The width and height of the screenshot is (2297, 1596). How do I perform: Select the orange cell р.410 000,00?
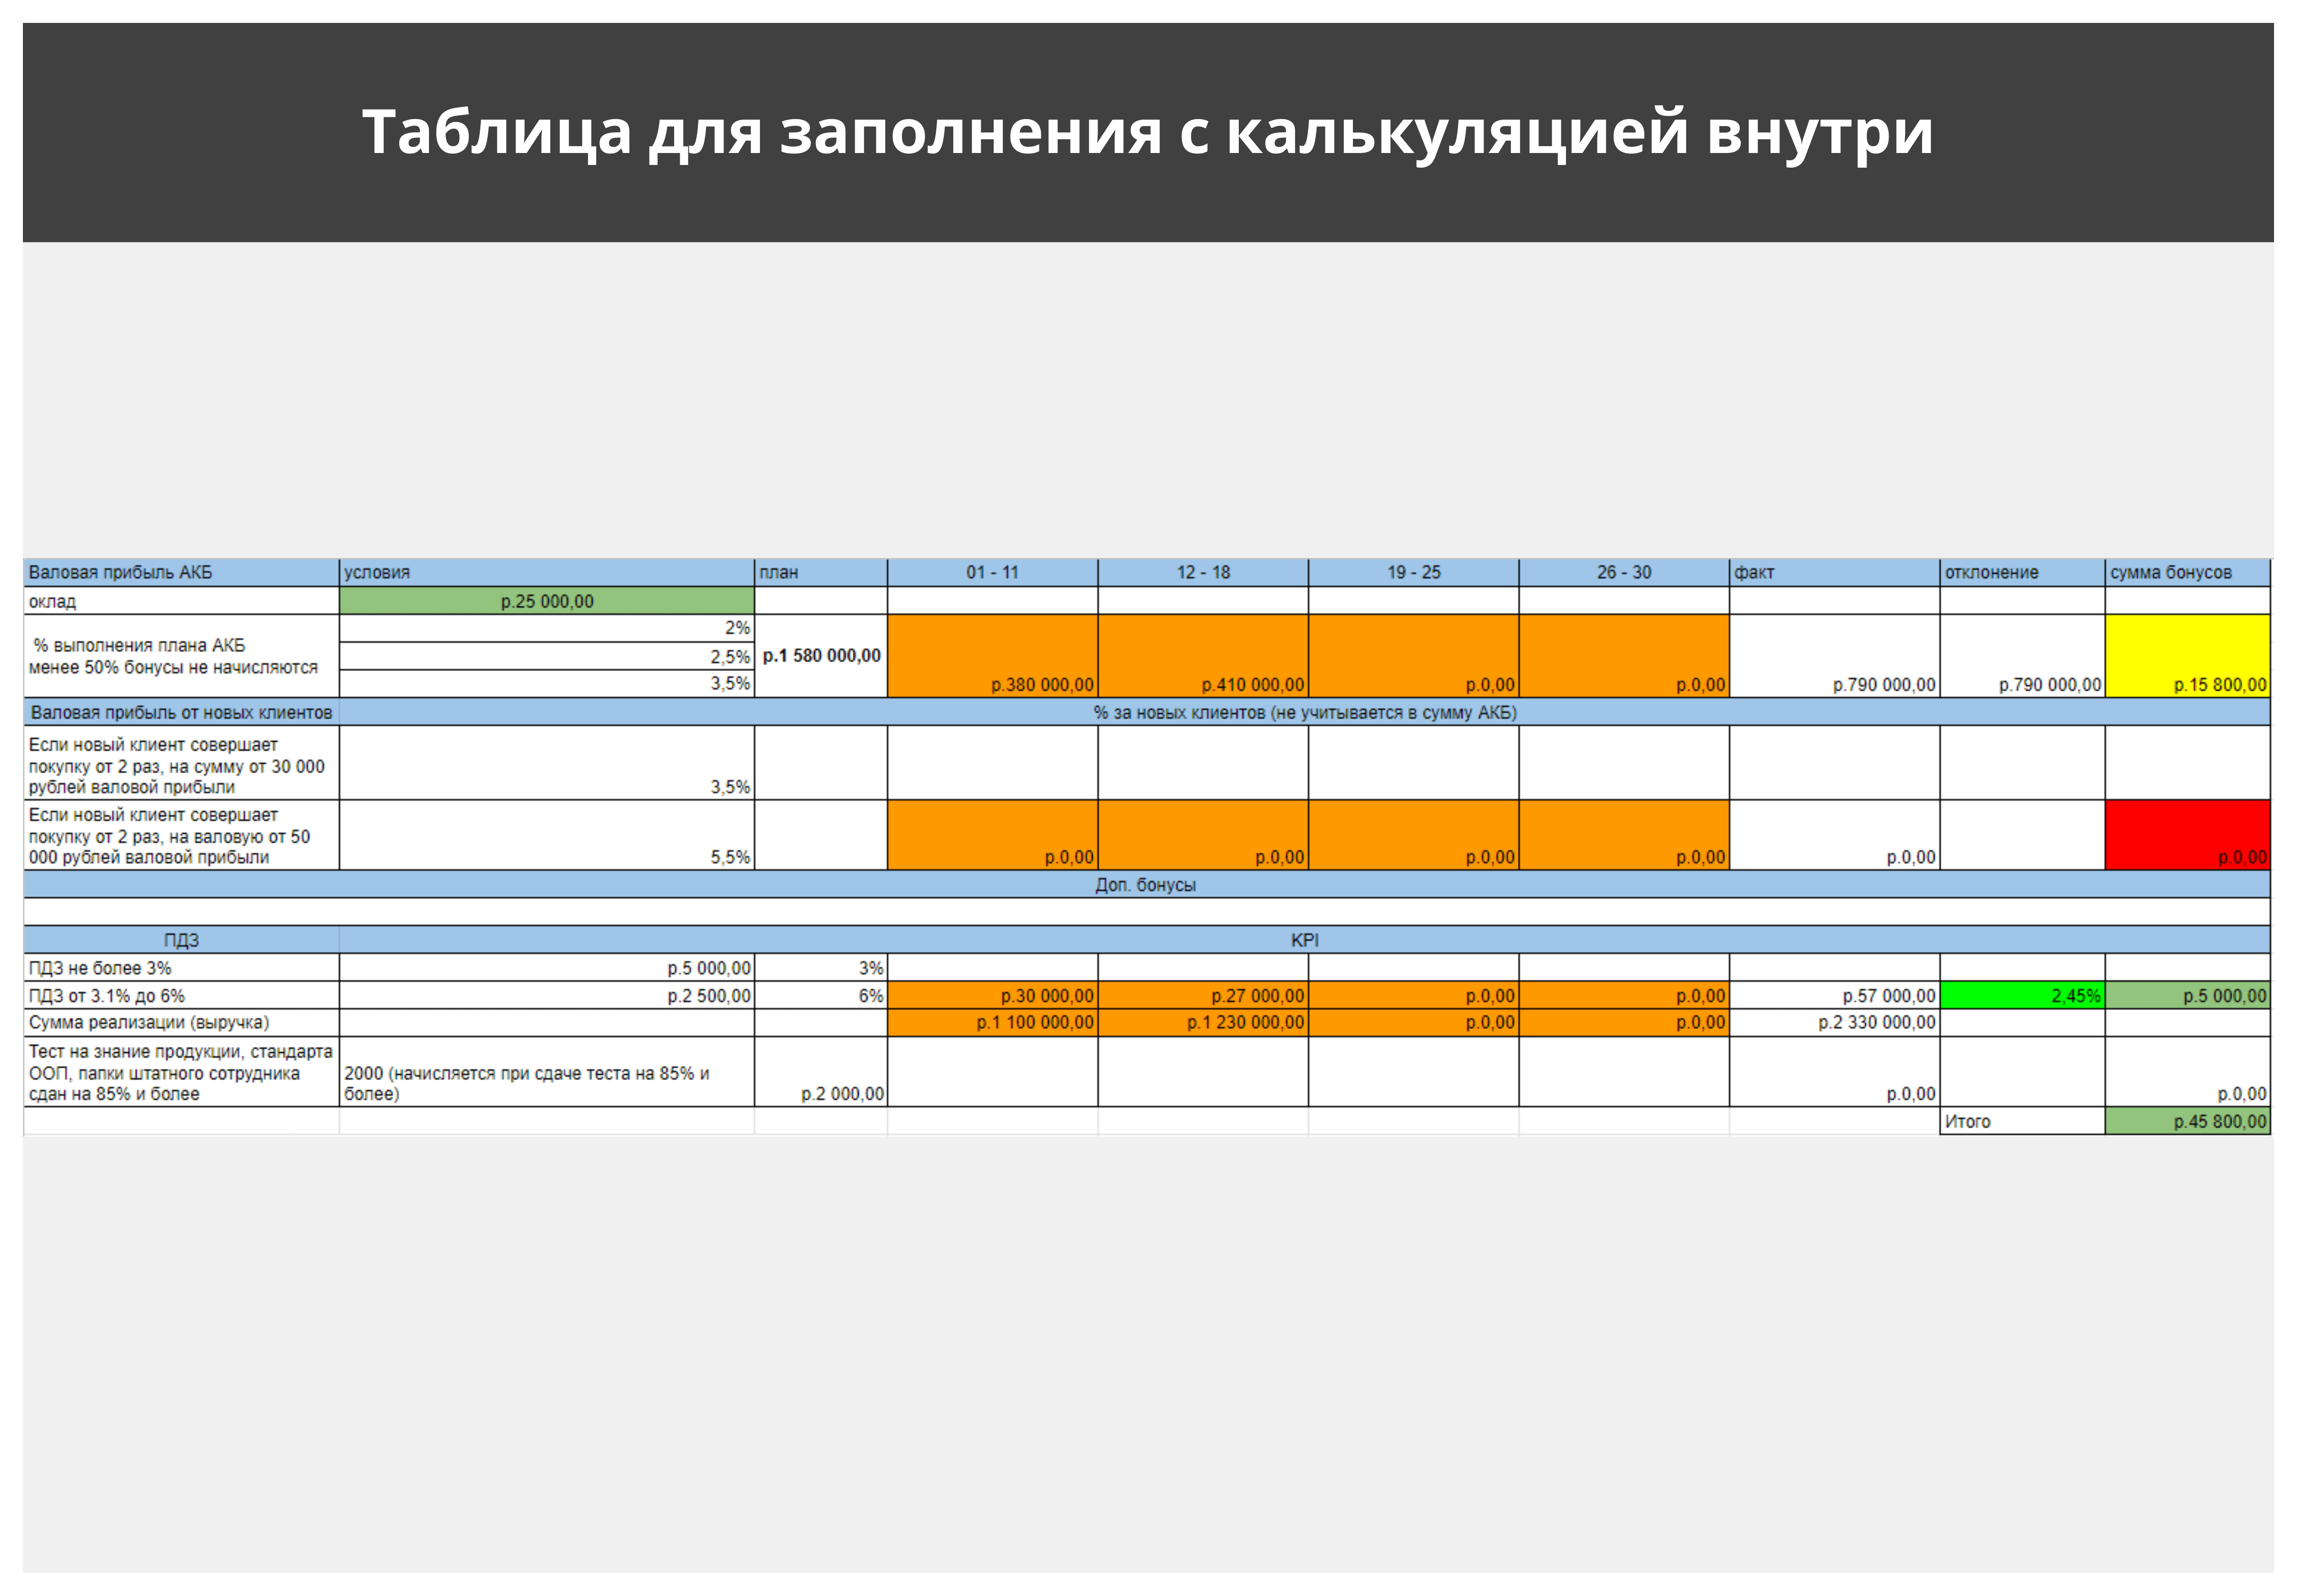1203,656
